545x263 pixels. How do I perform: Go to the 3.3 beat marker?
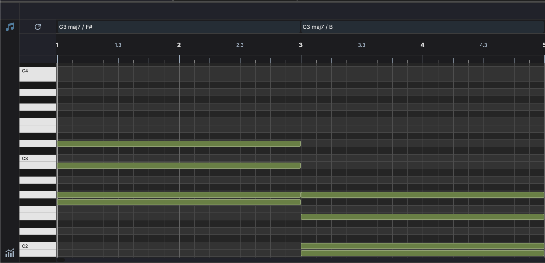[x=361, y=45]
